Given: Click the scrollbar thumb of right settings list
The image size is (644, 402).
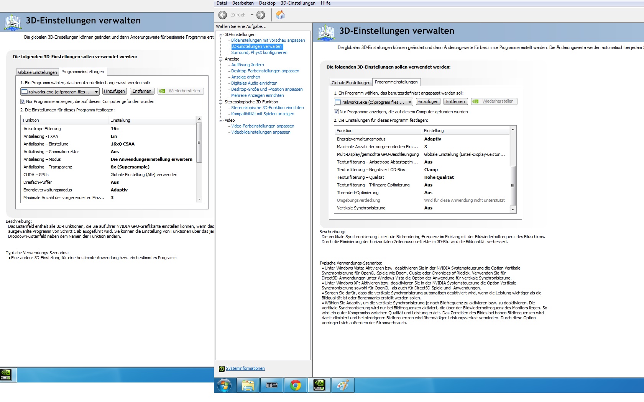Looking at the screenshot, I should tap(513, 186).
